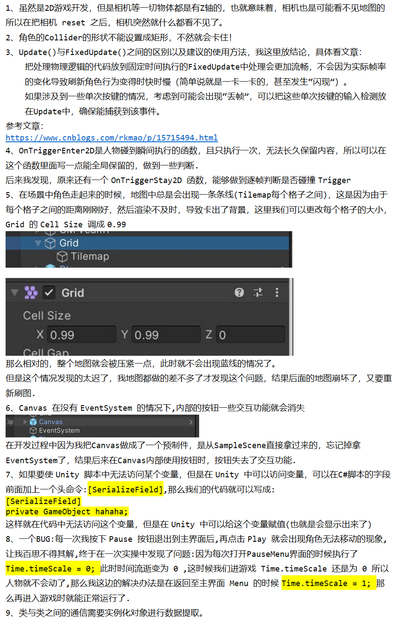
Task: Click the Cell Size Z field 0
Action: coord(251,335)
